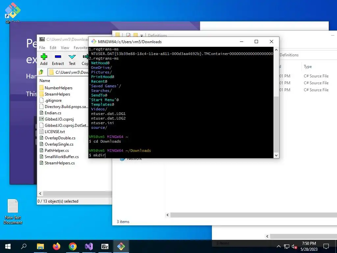Open the clock and date flyout
Image resolution: width=337 pixels, height=253 pixels.
click(x=309, y=246)
